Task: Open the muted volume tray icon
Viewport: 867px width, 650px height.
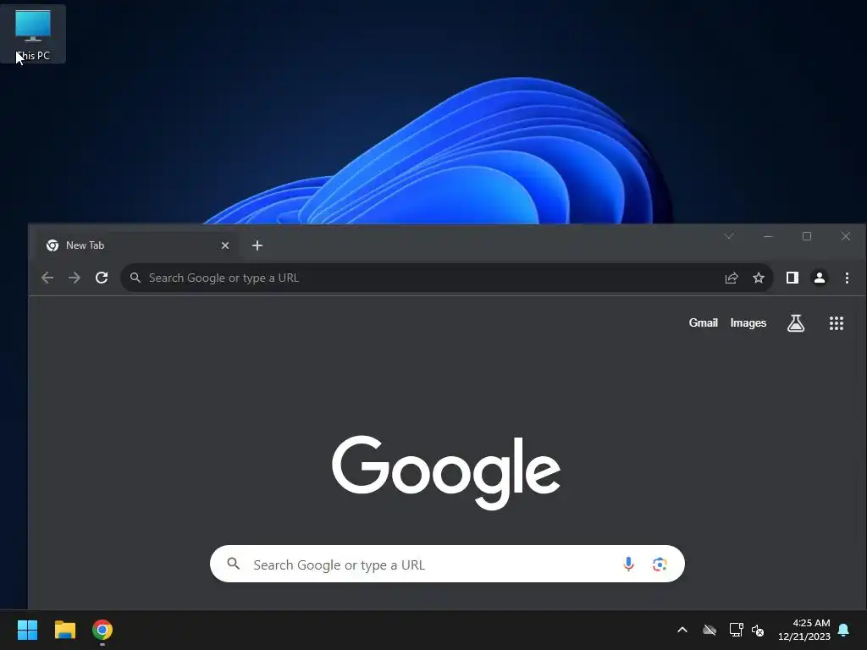Action: 758,630
